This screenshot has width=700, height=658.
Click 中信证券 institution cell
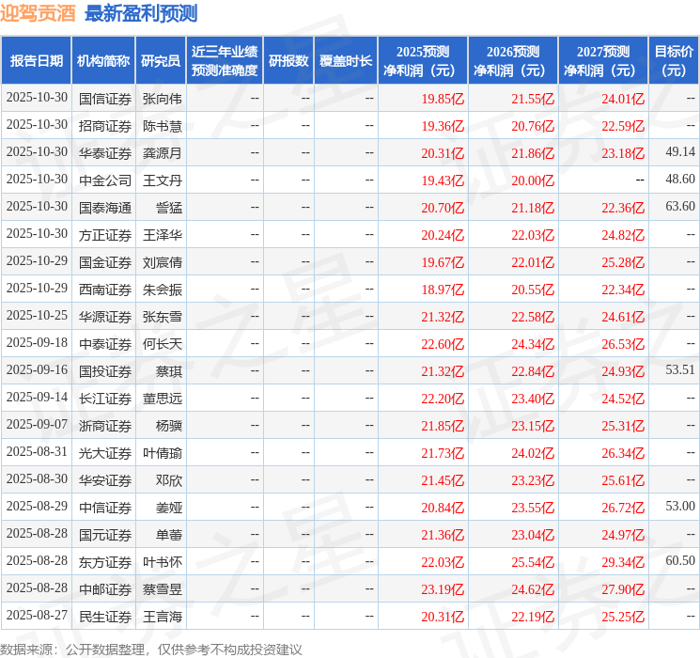tap(105, 508)
